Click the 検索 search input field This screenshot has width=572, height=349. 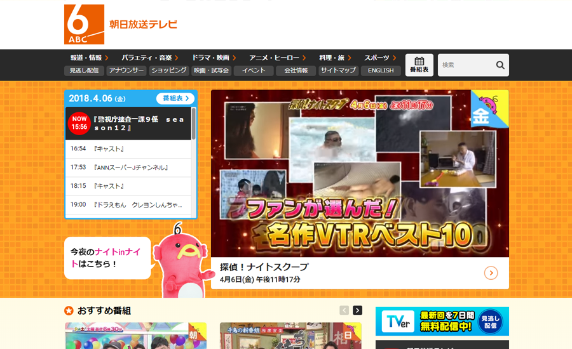pos(466,65)
